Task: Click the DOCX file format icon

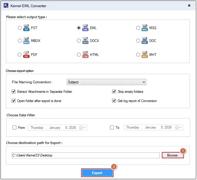Action: click(85, 41)
